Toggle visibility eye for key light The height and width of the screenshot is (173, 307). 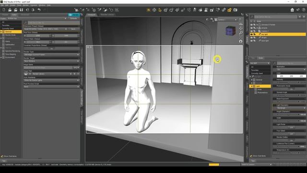tap(251, 34)
